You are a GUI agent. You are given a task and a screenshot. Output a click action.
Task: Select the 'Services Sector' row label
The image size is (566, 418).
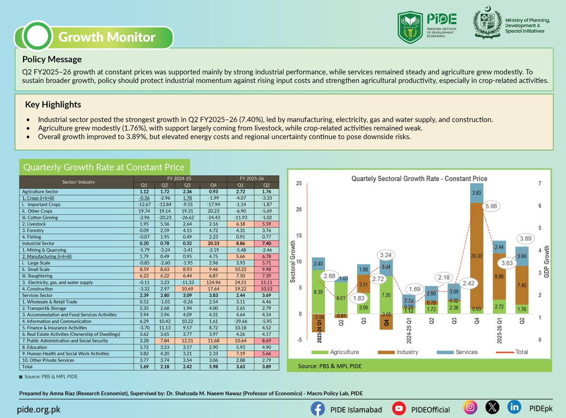click(x=38, y=295)
